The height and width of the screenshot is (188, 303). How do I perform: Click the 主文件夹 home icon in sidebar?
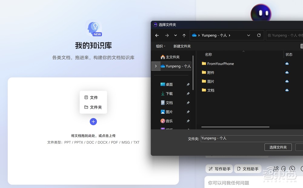click(x=163, y=57)
